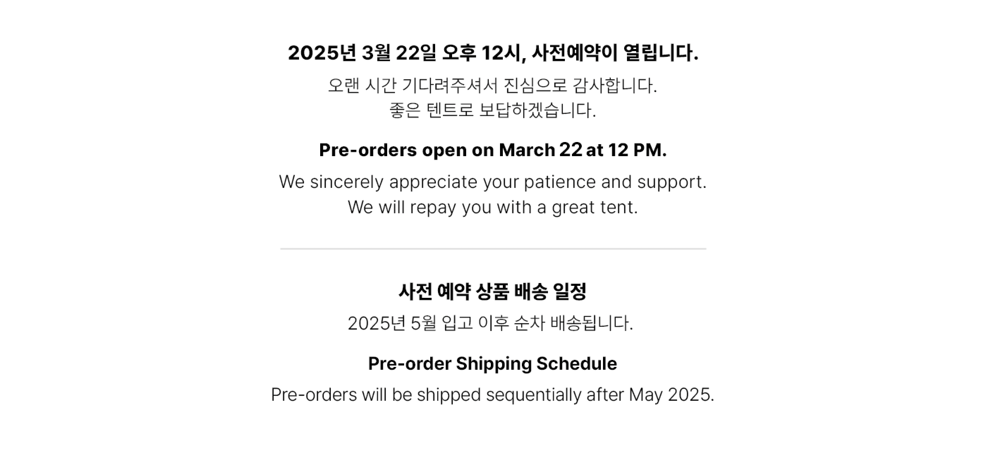This screenshot has width=981, height=473.
Task: Click the 'We sincerely appreciate your patience' sentence
Action: point(493,182)
